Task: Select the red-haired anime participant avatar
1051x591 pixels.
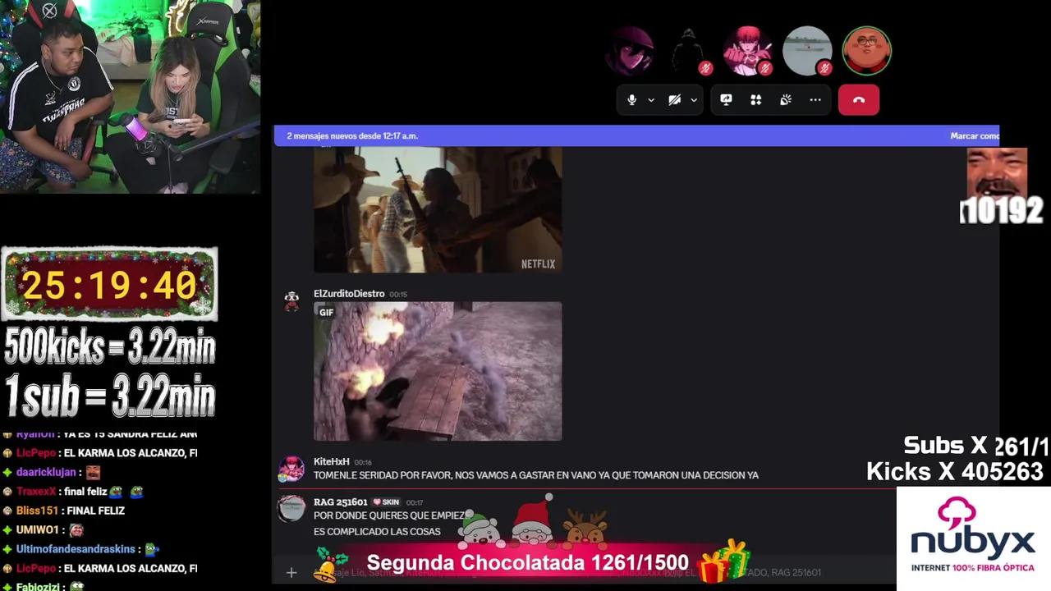Action: click(x=748, y=51)
